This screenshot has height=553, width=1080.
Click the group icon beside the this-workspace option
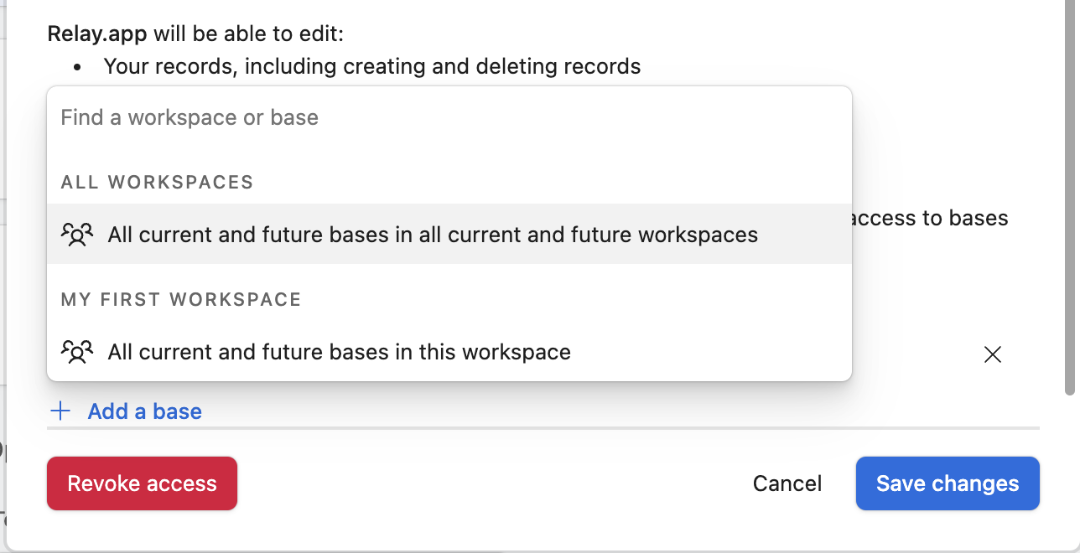tap(78, 352)
